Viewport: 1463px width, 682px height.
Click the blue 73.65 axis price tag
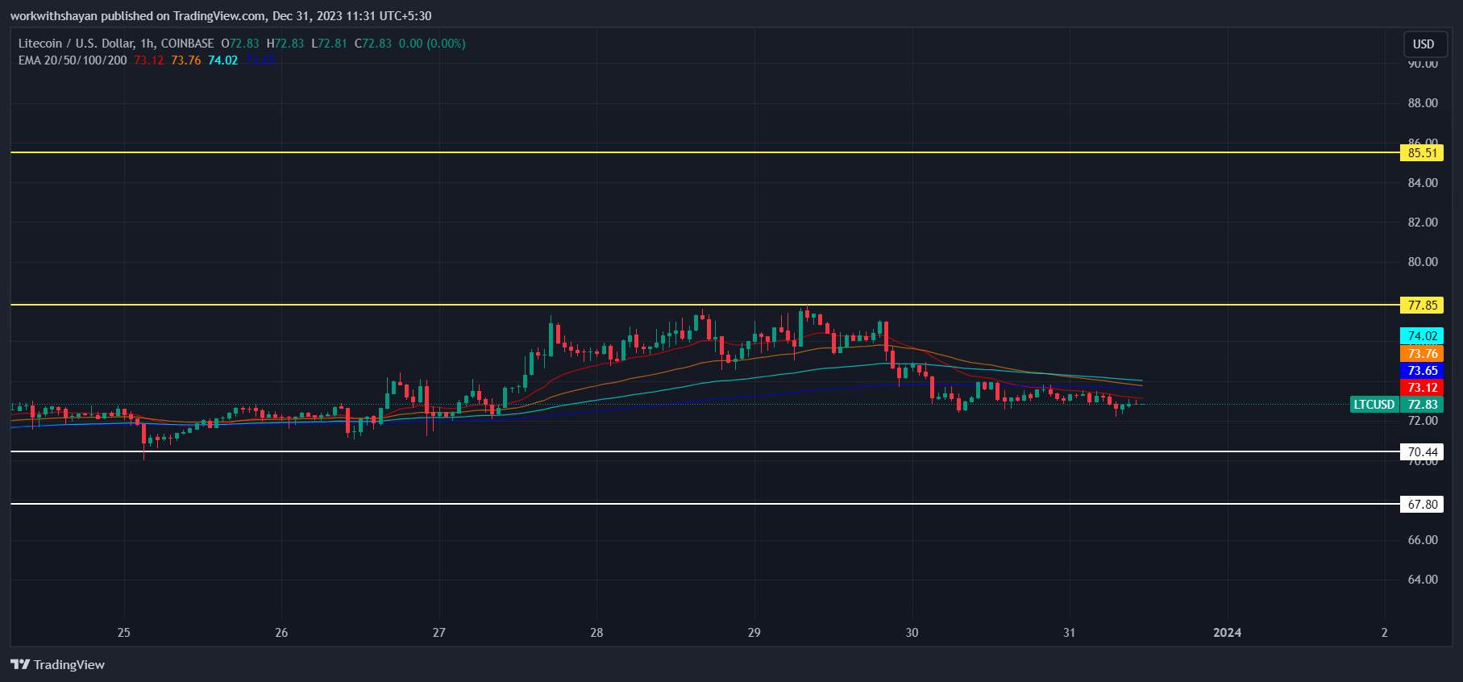click(1422, 371)
